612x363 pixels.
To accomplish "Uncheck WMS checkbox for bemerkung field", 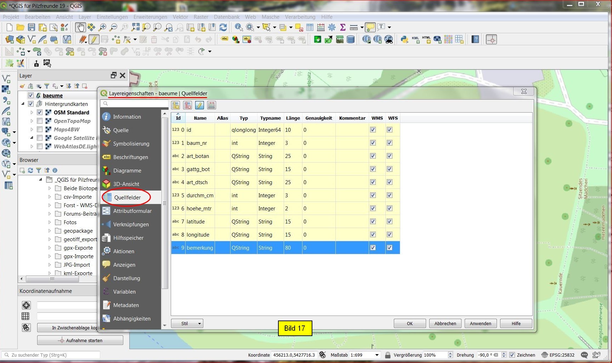I will pyautogui.click(x=373, y=248).
